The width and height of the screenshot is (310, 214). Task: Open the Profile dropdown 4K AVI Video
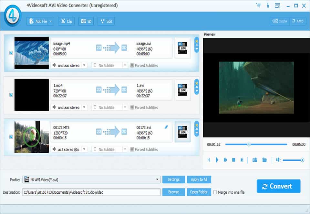[x=91, y=179]
